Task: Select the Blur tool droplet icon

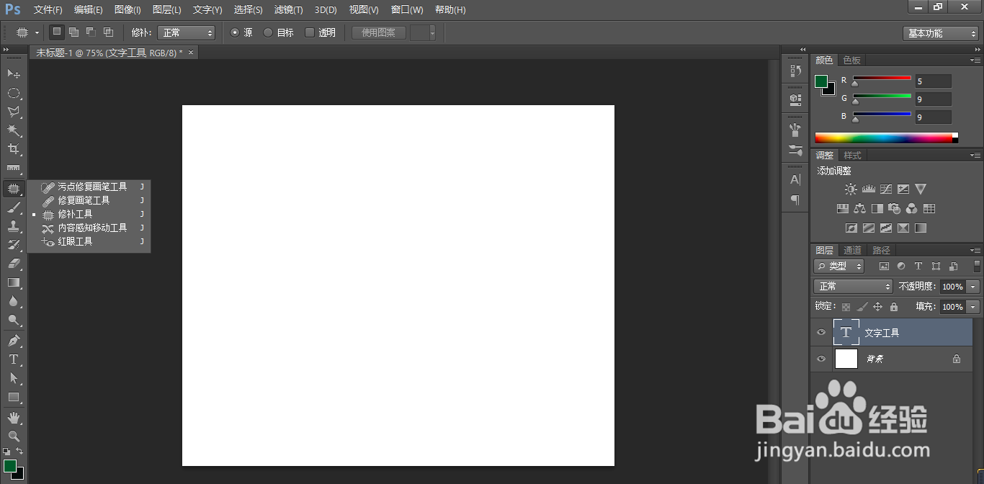Action: tap(14, 301)
